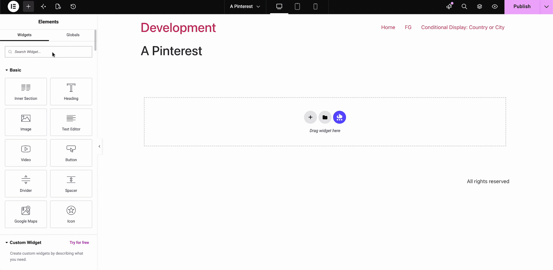The height and width of the screenshot is (270, 553).
Task: Open the Publish options dropdown arrow
Action: click(x=547, y=6)
